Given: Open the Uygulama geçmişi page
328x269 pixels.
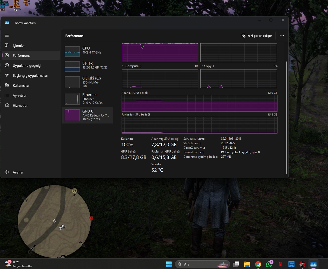Looking at the screenshot, I should (x=27, y=65).
